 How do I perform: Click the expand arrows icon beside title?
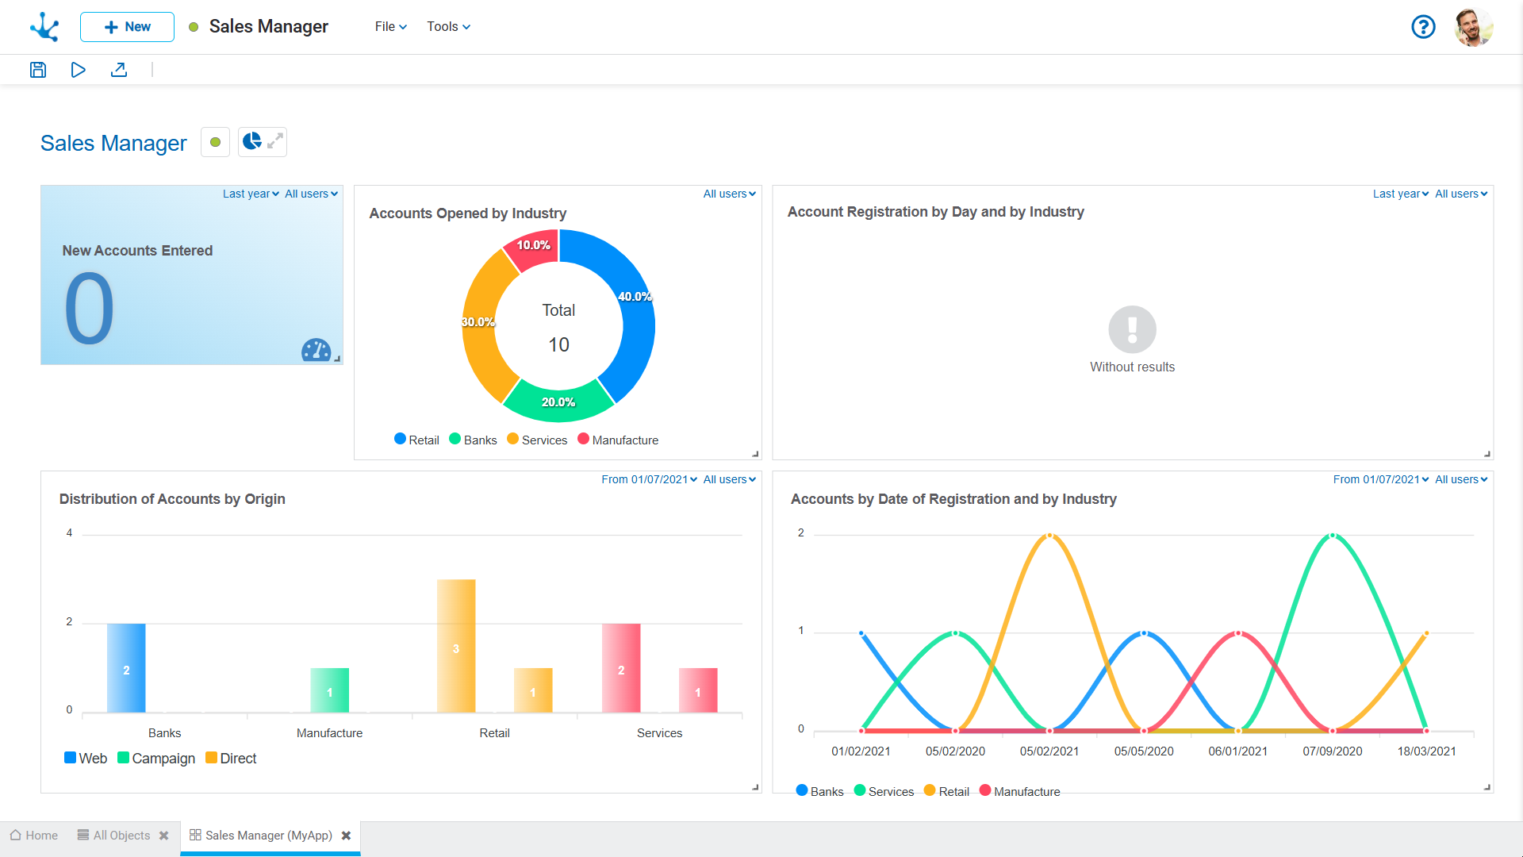275,141
